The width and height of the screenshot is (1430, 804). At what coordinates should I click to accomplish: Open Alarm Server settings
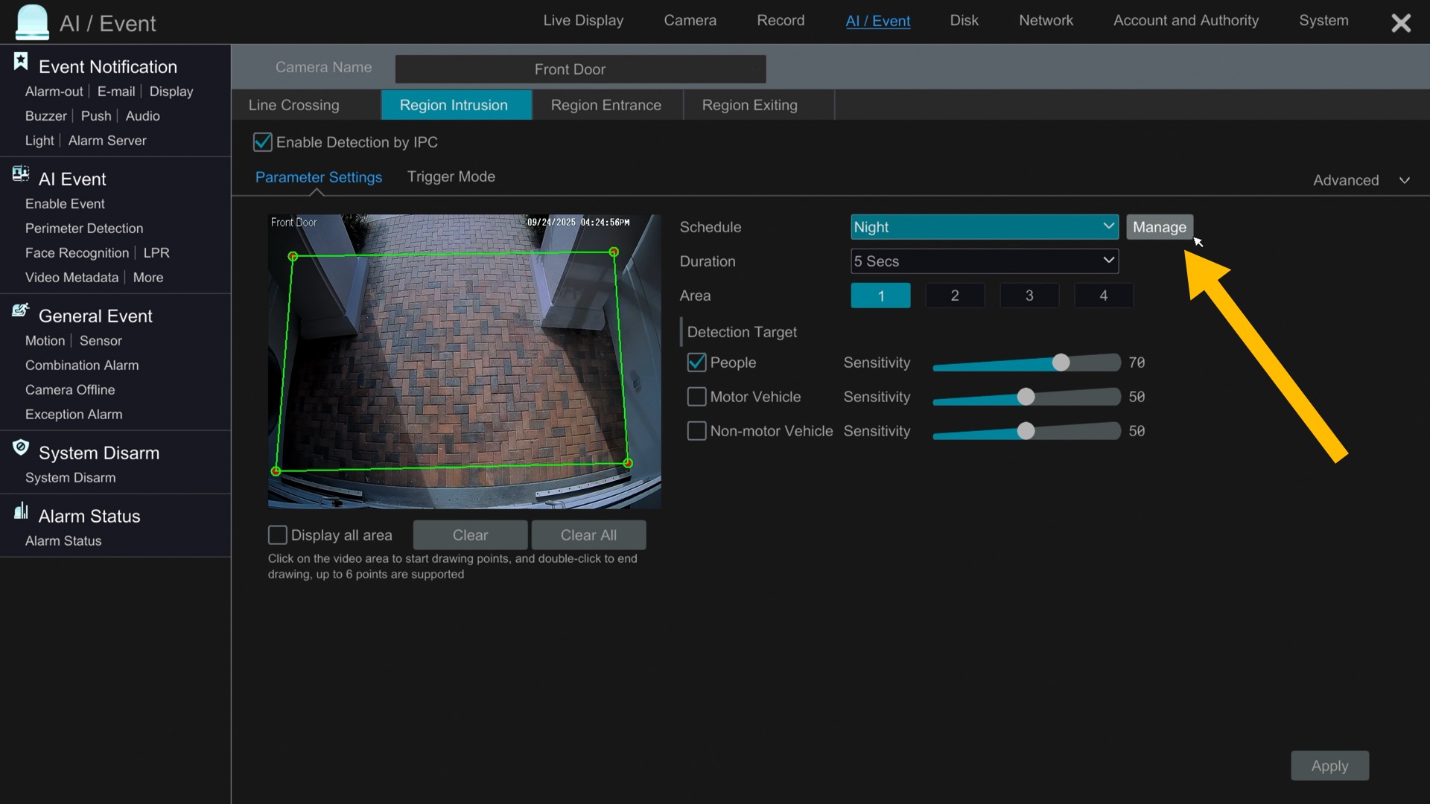pyautogui.click(x=107, y=141)
